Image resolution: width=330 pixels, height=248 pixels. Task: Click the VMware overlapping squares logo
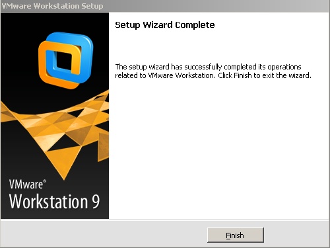(65, 60)
